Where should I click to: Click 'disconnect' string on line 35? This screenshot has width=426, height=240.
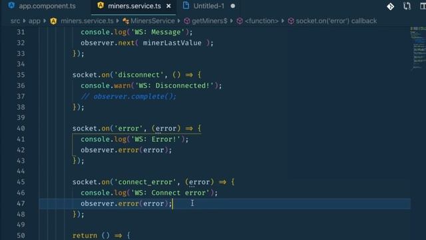coord(139,75)
